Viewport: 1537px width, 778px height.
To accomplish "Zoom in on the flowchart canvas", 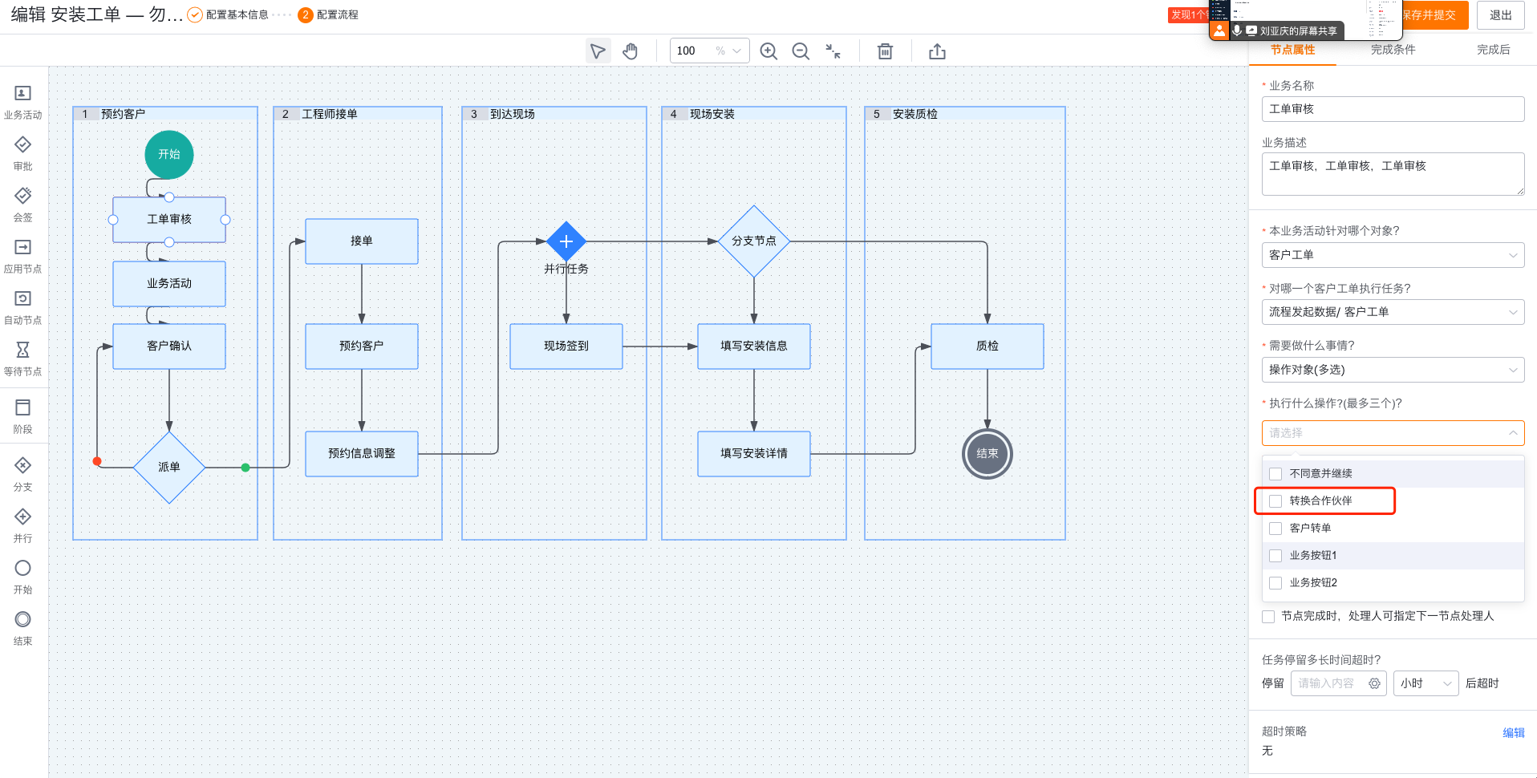I will pyautogui.click(x=768, y=51).
